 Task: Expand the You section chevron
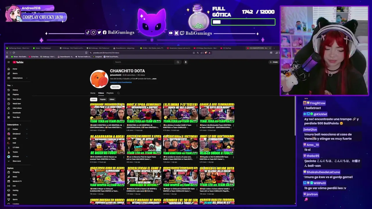click(x=12, y=85)
